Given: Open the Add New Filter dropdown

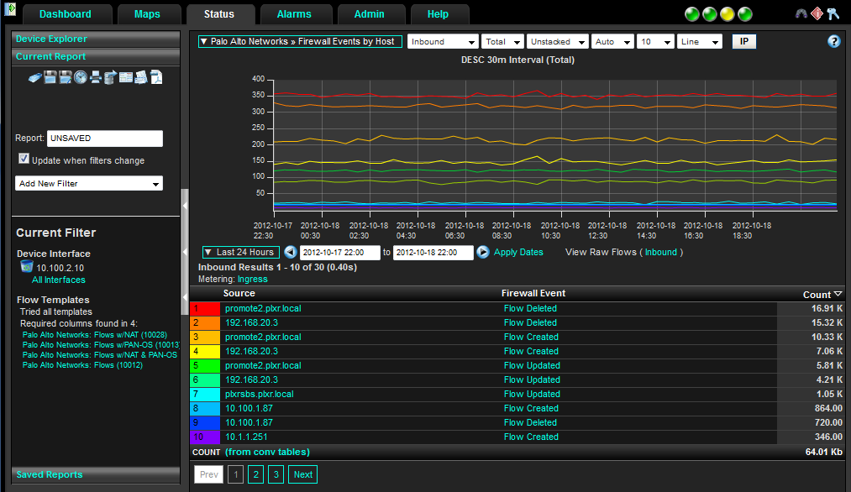Looking at the screenshot, I should click(89, 183).
